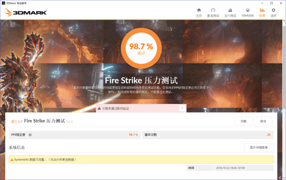Open the 压力测试 stress test tab

click(x=230, y=13)
